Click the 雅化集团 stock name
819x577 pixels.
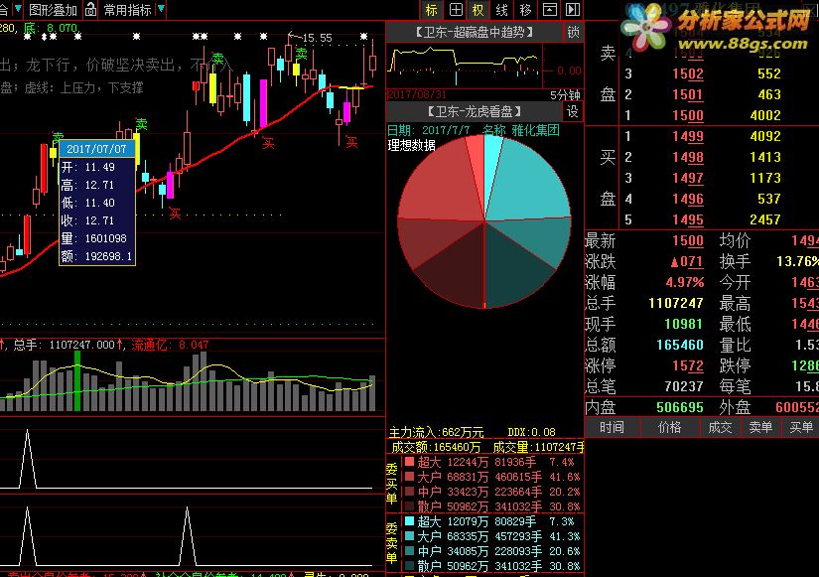[535, 130]
